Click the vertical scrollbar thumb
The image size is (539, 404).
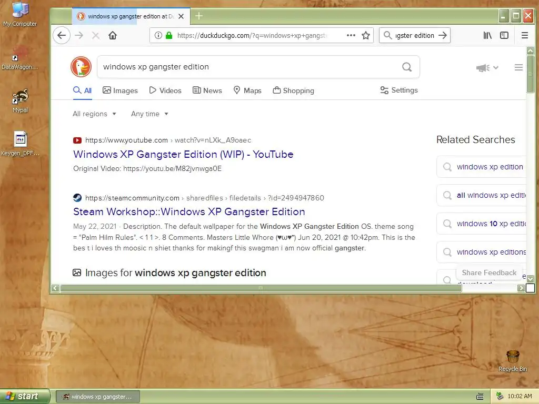[531, 74]
